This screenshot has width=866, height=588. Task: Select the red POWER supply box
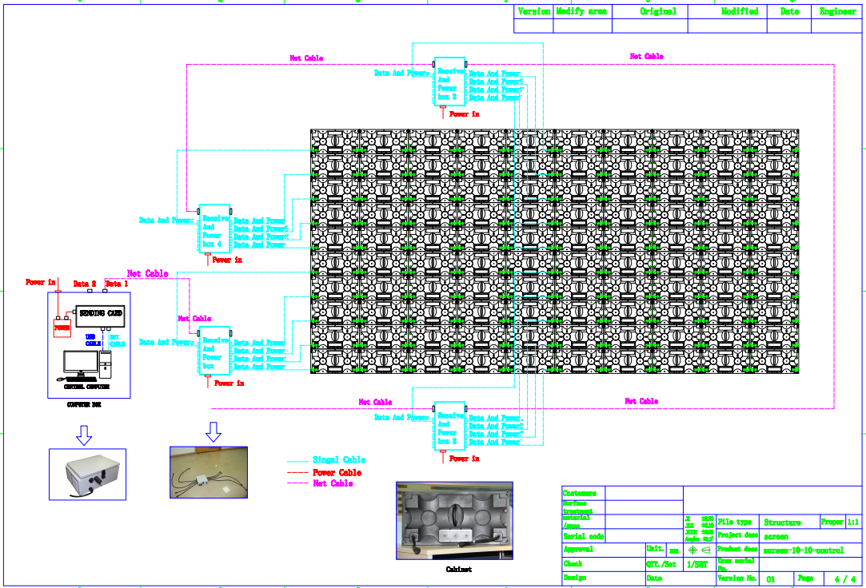[x=62, y=328]
